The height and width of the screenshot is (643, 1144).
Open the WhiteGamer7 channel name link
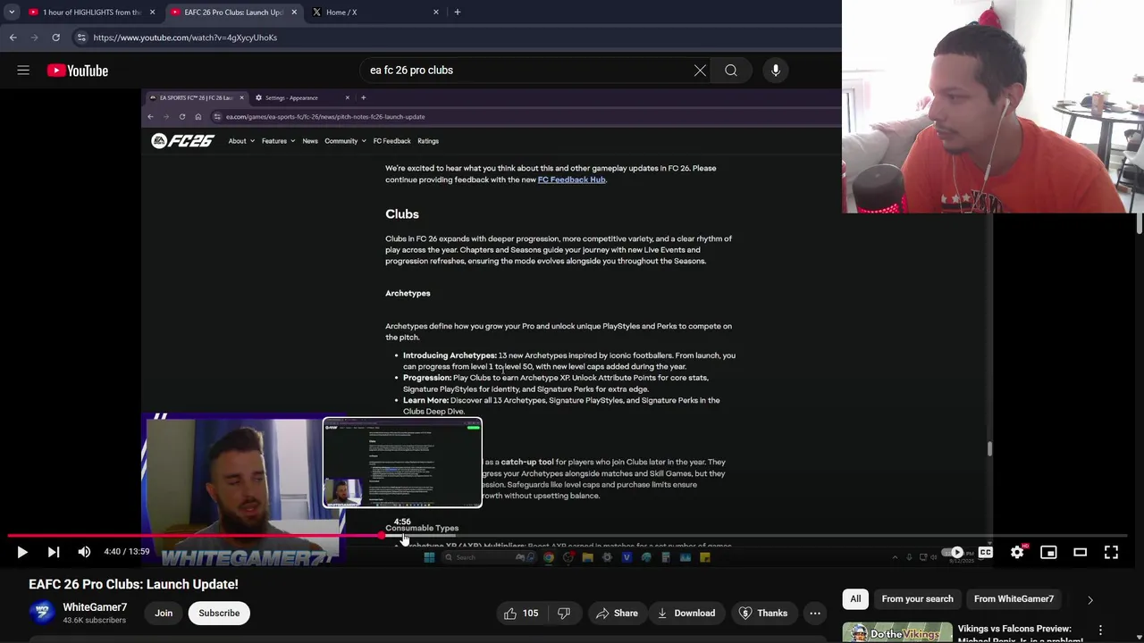[x=95, y=607]
